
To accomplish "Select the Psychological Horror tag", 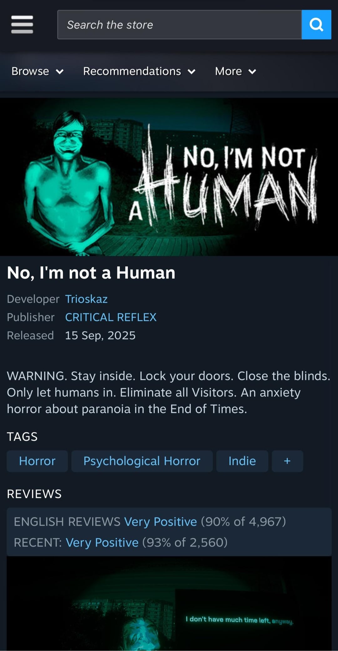I will point(142,461).
